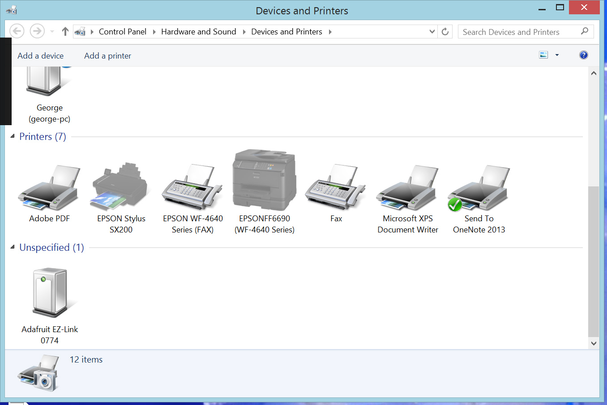Expand the arrow after Control Panel breadcrumb

pos(154,32)
